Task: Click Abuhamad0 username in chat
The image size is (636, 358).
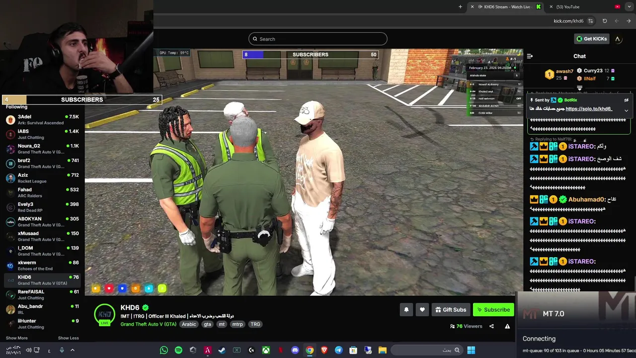Action: point(586,199)
